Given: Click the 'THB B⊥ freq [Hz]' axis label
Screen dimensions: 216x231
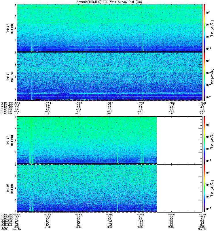Looking at the screenshot, I should point(10,28).
